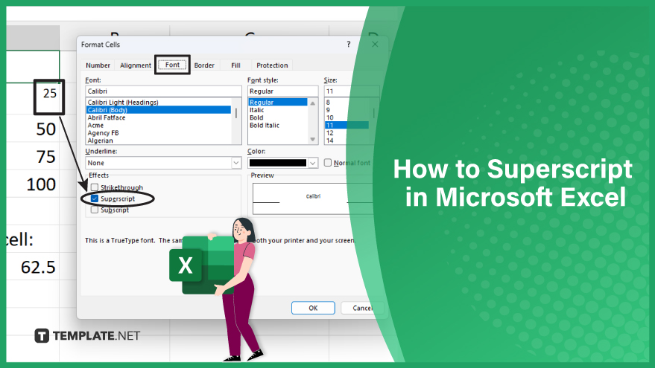
Task: Open the Border tab
Action: click(204, 65)
